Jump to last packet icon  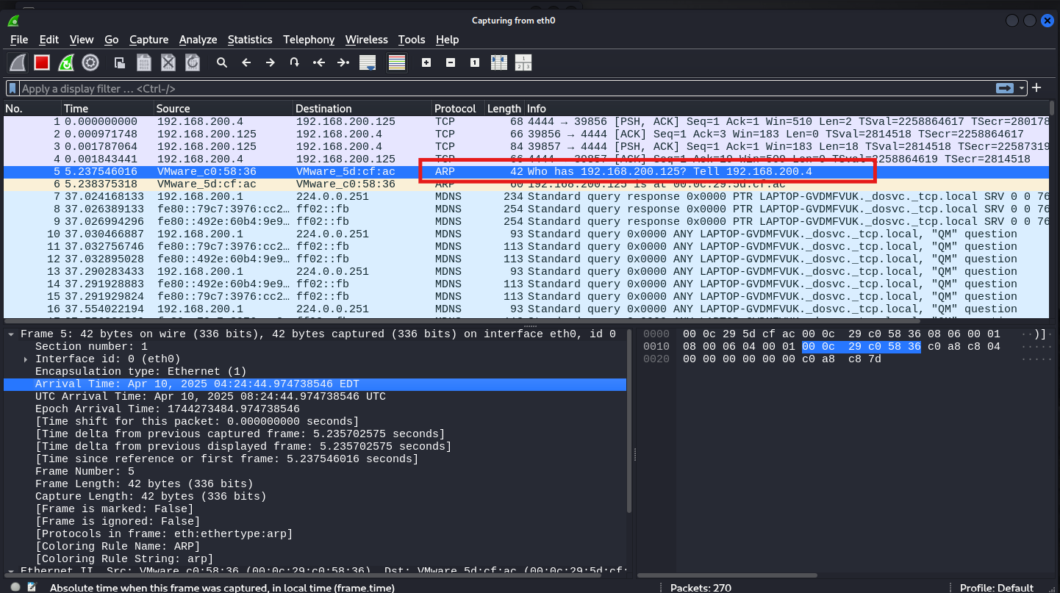(x=343, y=62)
